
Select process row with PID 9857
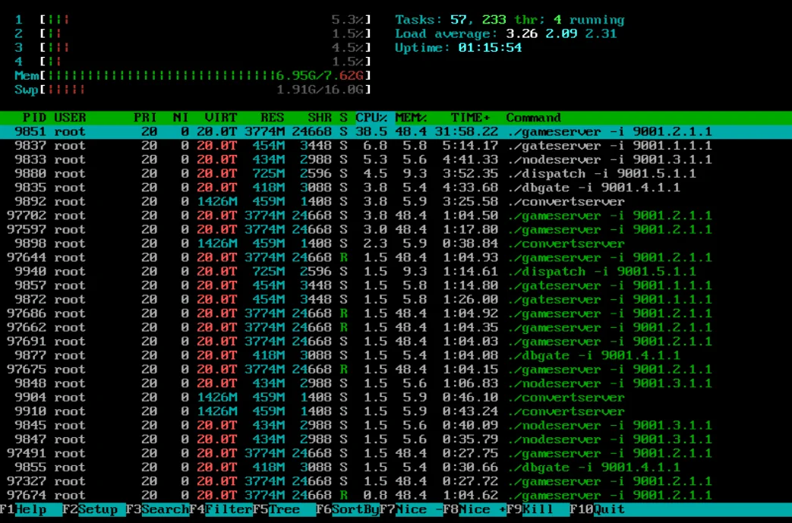click(396, 285)
